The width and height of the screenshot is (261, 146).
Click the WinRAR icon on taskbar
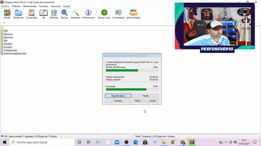tap(192, 142)
